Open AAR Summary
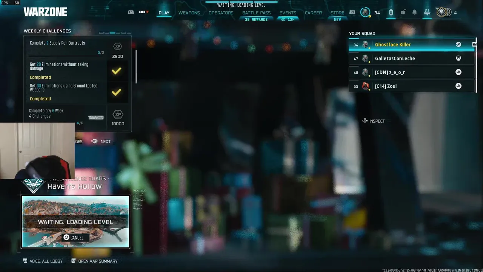Viewport: 483px width, 272px height. [x=94, y=261]
